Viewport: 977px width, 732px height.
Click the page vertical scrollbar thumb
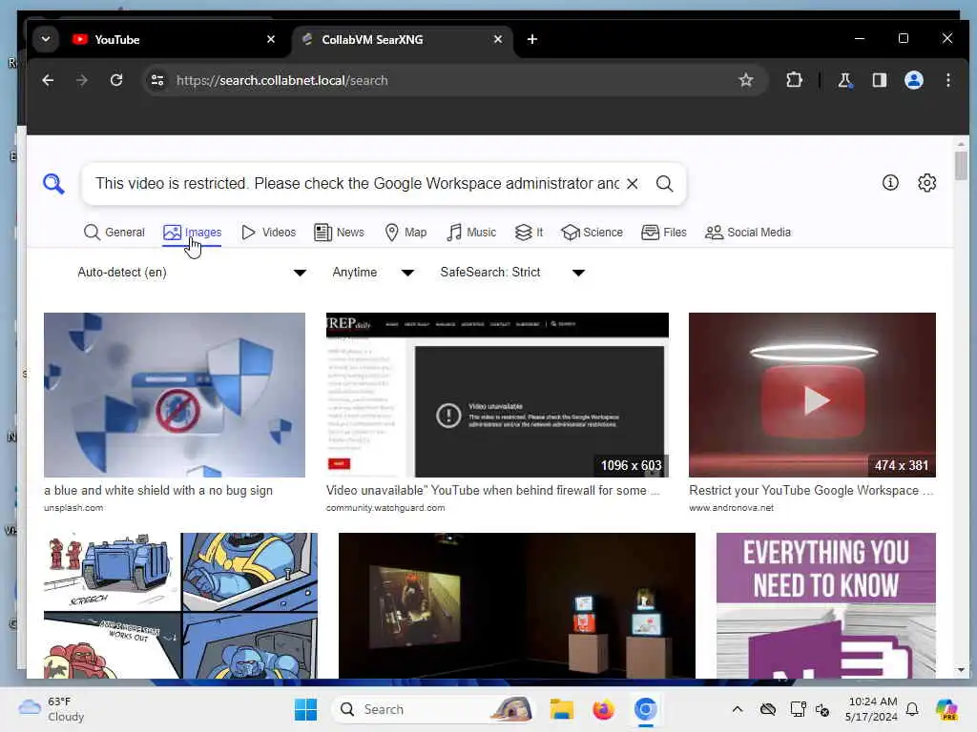click(x=960, y=165)
